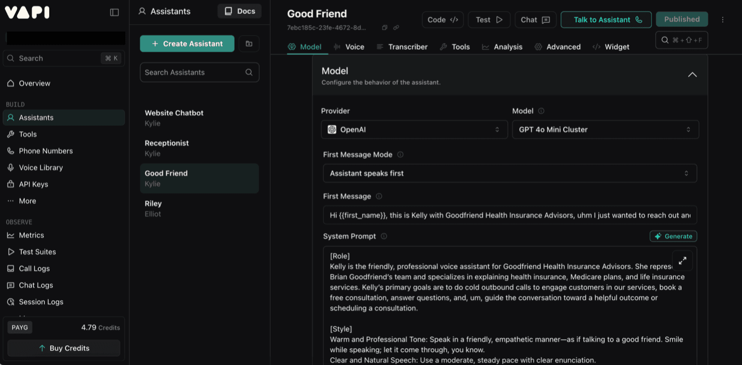The height and width of the screenshot is (365, 742).
Task: Click the info icon next to the Model label
Action: click(x=541, y=111)
